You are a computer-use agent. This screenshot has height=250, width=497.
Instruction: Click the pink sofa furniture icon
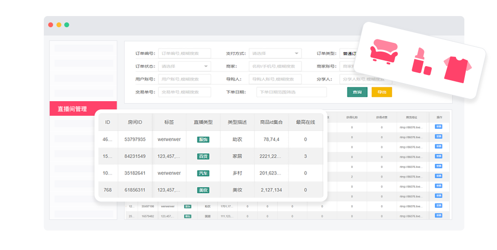click(383, 51)
